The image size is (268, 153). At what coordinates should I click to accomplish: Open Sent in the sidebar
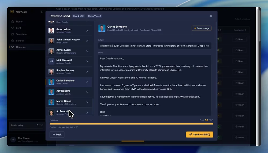pos(27,28)
